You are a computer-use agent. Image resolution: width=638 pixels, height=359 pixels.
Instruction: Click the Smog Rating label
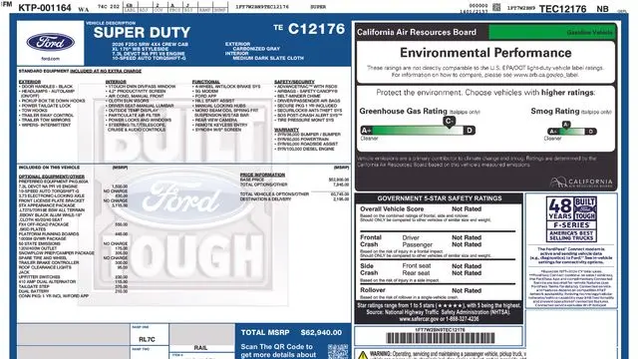[555, 111]
